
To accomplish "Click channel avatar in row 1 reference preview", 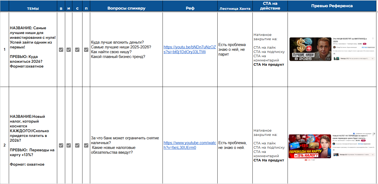I will tap(334, 47).
